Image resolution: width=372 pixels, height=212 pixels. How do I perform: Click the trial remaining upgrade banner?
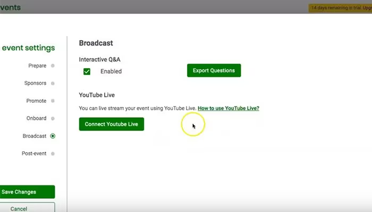pyautogui.click(x=340, y=8)
